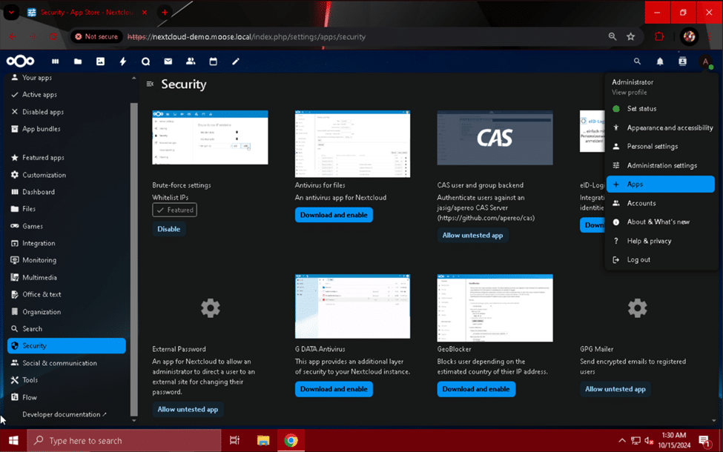Open the Files app icon in the top bar

tap(78, 62)
